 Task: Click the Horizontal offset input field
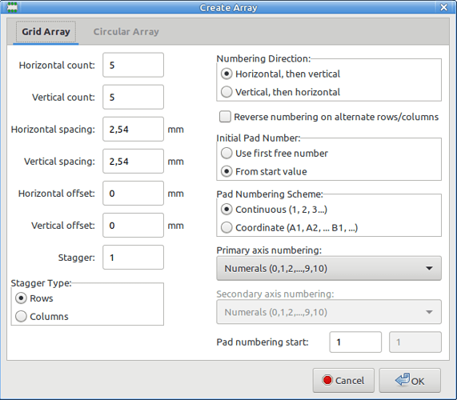point(133,193)
